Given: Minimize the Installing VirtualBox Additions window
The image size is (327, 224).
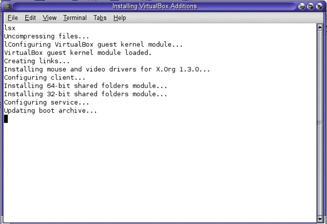Looking at the screenshot, I should pos(301,6).
